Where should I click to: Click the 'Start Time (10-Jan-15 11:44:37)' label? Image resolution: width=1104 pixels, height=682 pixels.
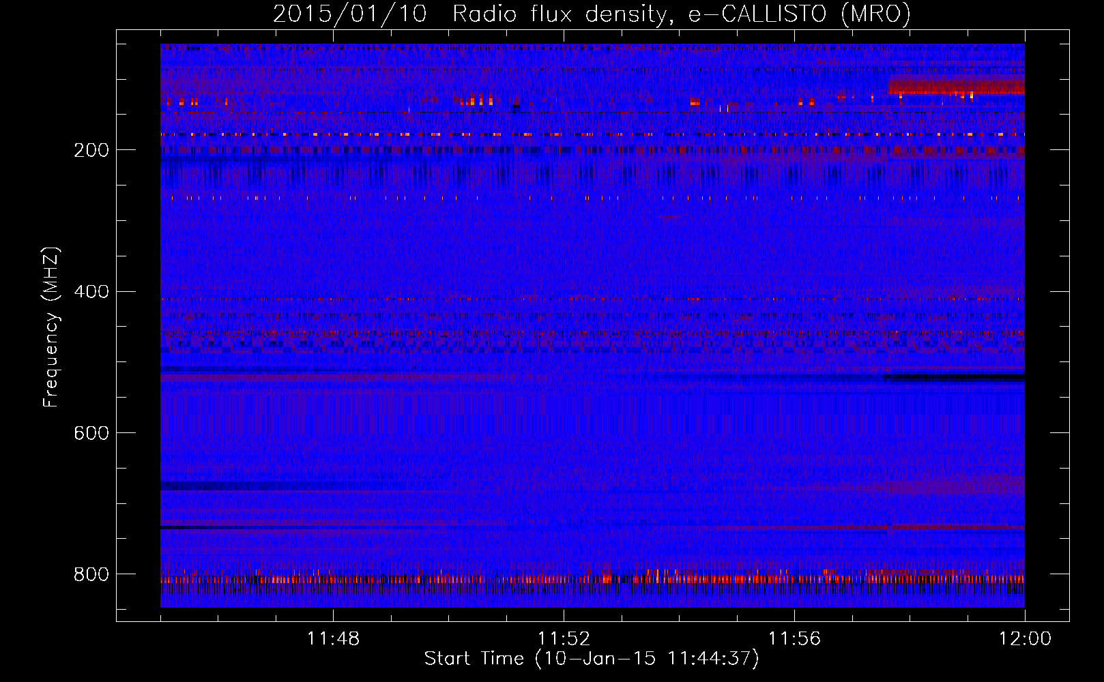pyautogui.click(x=592, y=659)
